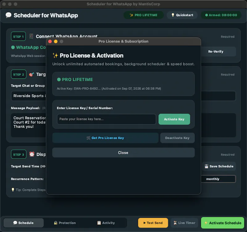Click the Recurrence Pattern label
Image resolution: width=247 pixels, height=232 pixels.
[x=27, y=179]
